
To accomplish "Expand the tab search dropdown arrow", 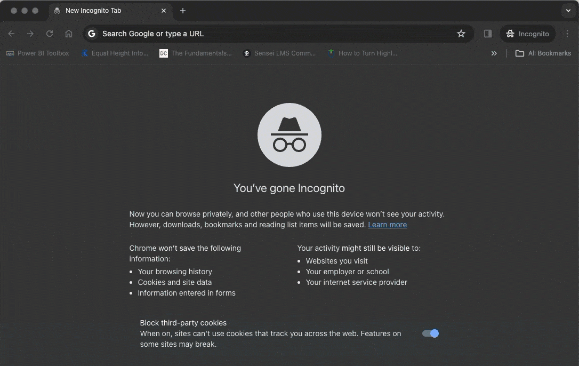I will [x=568, y=11].
